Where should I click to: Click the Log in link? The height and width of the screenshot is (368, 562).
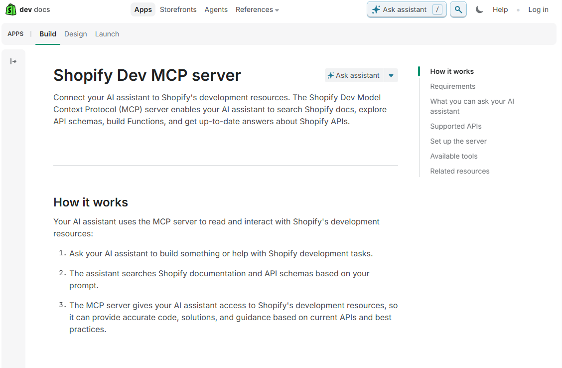tap(538, 9)
